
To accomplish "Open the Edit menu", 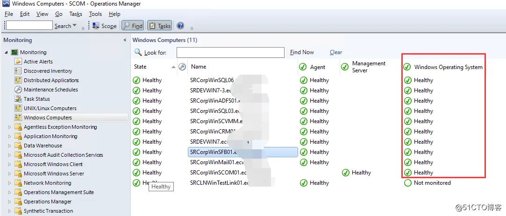I will coord(24,14).
